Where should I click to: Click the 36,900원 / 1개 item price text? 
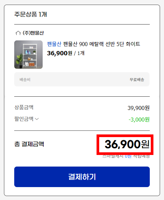coord(66,53)
